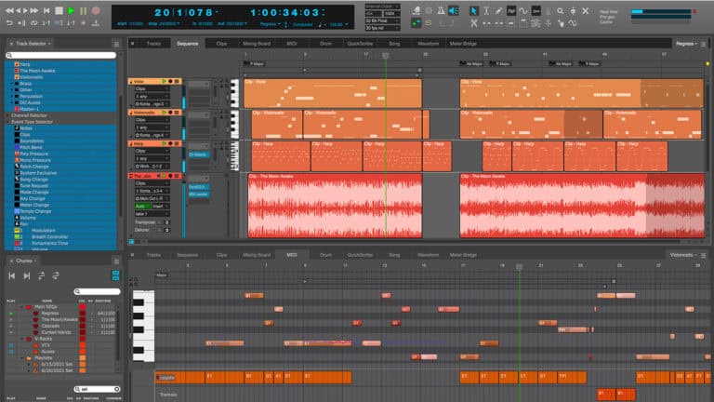
Task: Toggle play-enable on the Violoncello track
Action: tap(164, 112)
